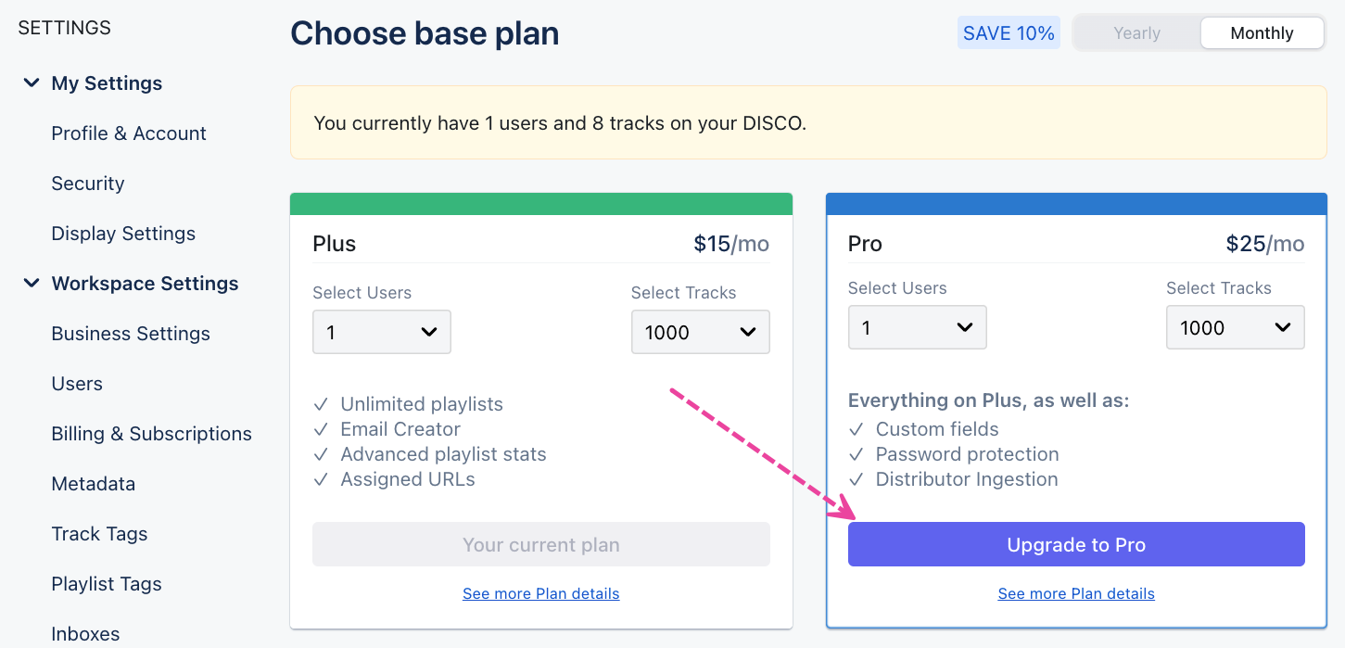1345x648 pixels.
Task: Collapse the Workspace Settings section chevron
Action: 32,284
